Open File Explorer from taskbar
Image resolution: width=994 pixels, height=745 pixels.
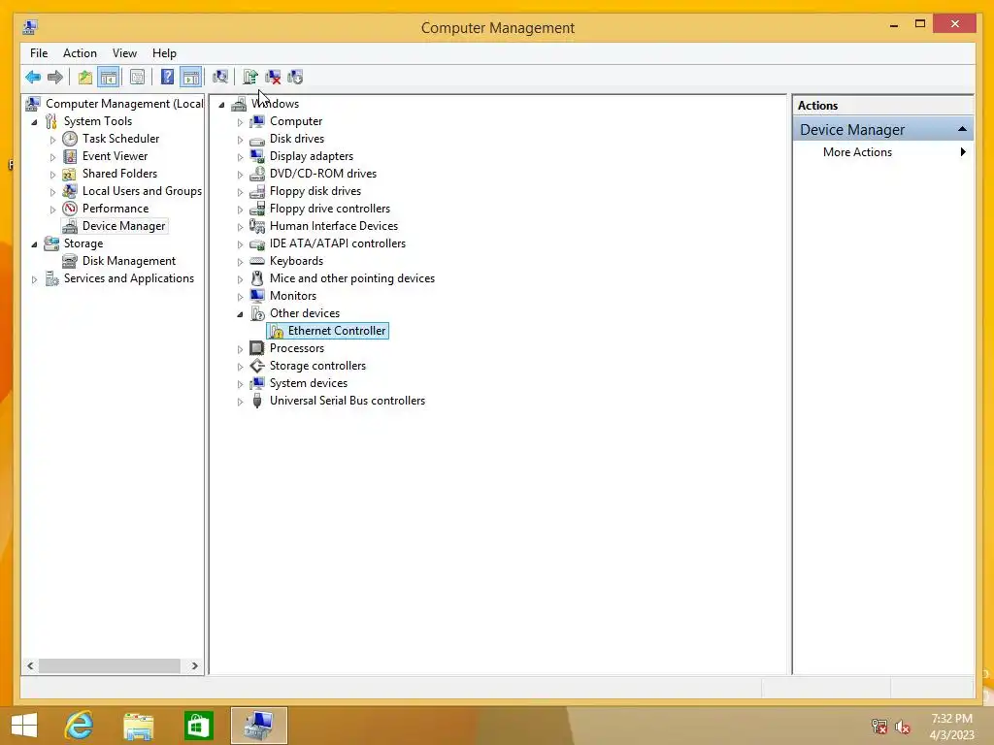[138, 726]
